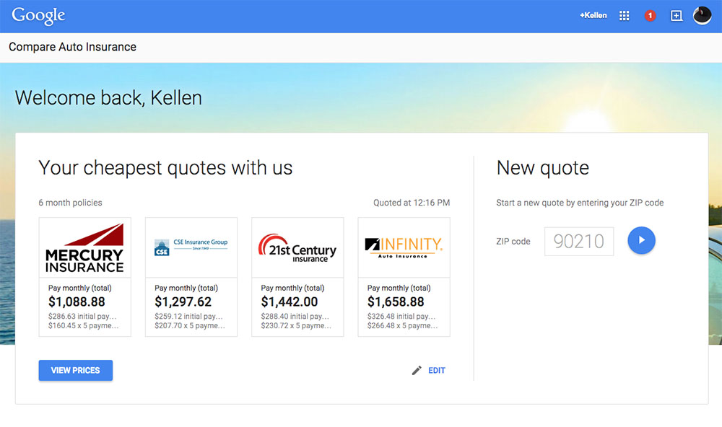
Task: Click the pencil edit icon
Action: pyautogui.click(x=417, y=371)
